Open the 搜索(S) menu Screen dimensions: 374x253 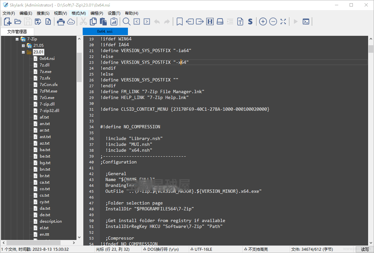pyautogui.click(x=43, y=13)
